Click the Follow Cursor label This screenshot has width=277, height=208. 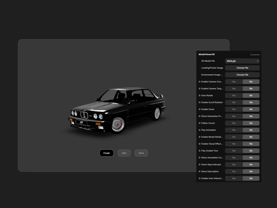click(x=208, y=123)
